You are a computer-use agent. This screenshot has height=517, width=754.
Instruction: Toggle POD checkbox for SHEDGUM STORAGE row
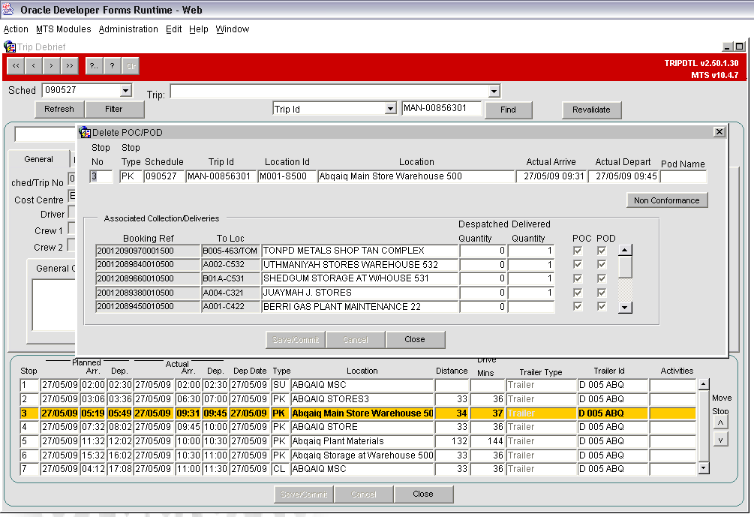click(602, 278)
